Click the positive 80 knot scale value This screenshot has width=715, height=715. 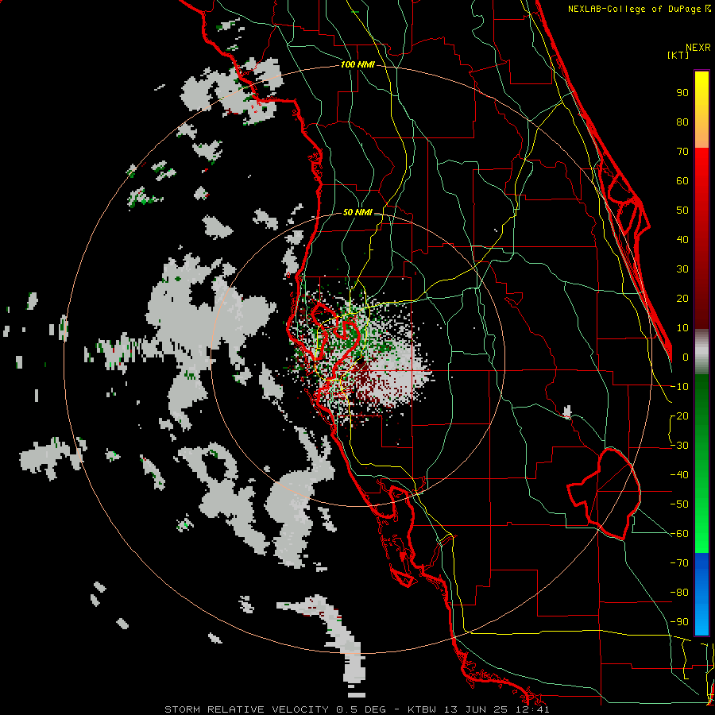click(x=682, y=122)
